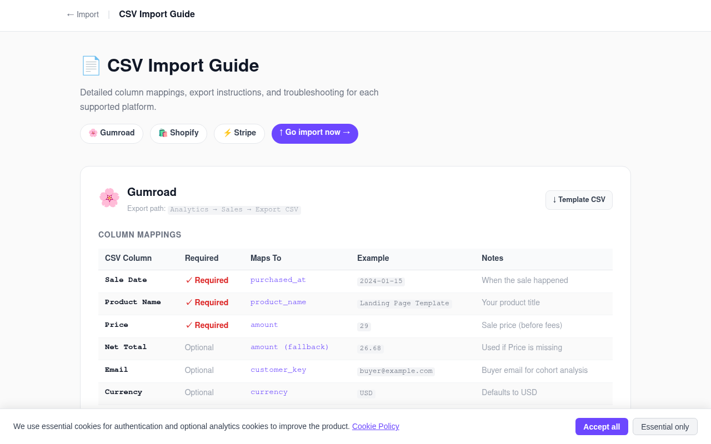
Task: Accept all cookies
Action: point(602,426)
